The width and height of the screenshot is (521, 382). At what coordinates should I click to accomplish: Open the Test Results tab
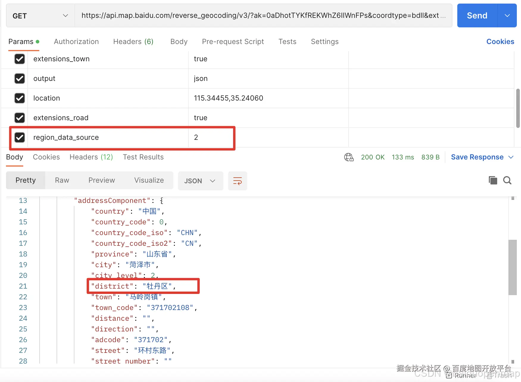click(x=143, y=157)
